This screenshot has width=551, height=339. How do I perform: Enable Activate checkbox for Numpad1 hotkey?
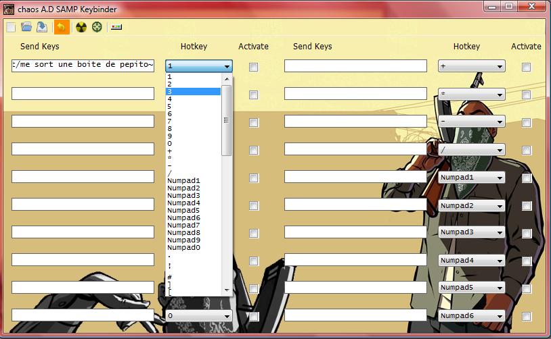(x=526, y=178)
